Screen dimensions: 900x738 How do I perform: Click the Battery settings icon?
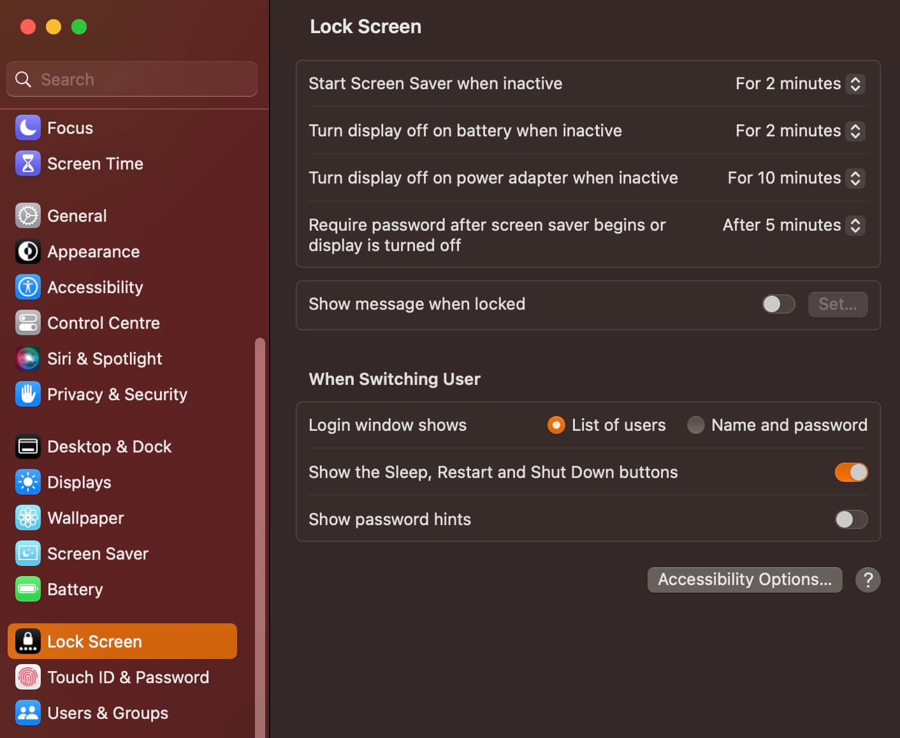pos(27,589)
